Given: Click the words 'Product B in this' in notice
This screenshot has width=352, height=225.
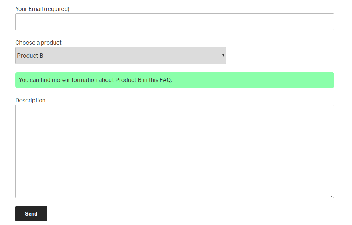Looking at the screenshot, I should (137, 80).
